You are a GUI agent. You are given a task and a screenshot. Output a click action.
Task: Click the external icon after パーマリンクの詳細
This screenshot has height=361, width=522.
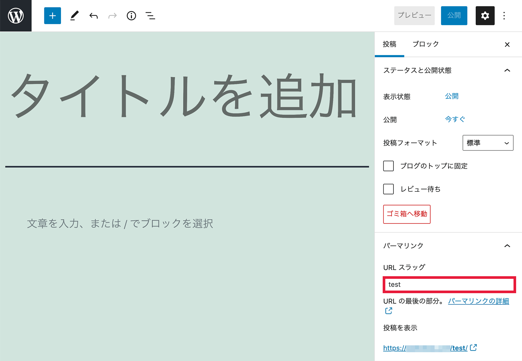pyautogui.click(x=389, y=311)
